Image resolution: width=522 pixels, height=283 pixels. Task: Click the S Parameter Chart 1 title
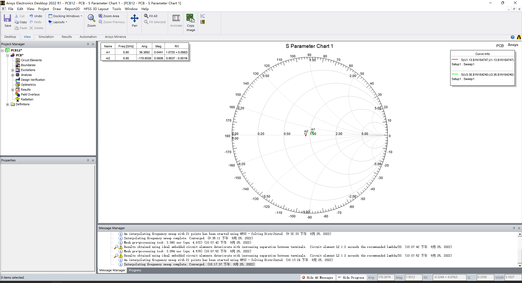click(x=309, y=46)
